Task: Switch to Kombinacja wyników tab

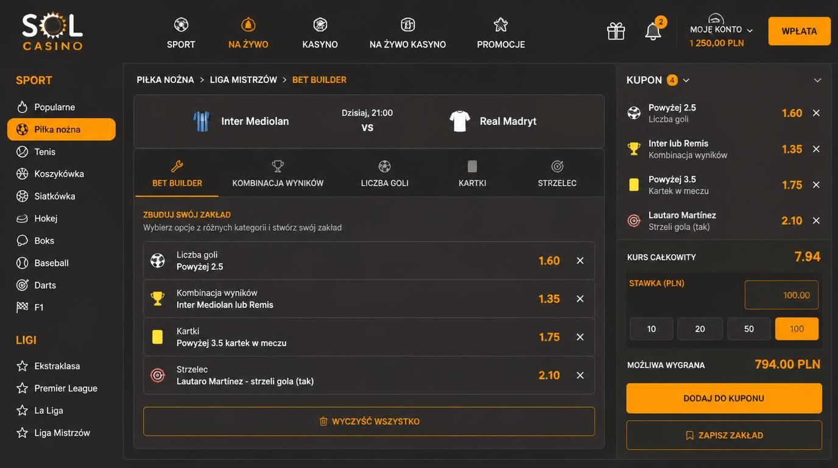Action: tap(278, 174)
